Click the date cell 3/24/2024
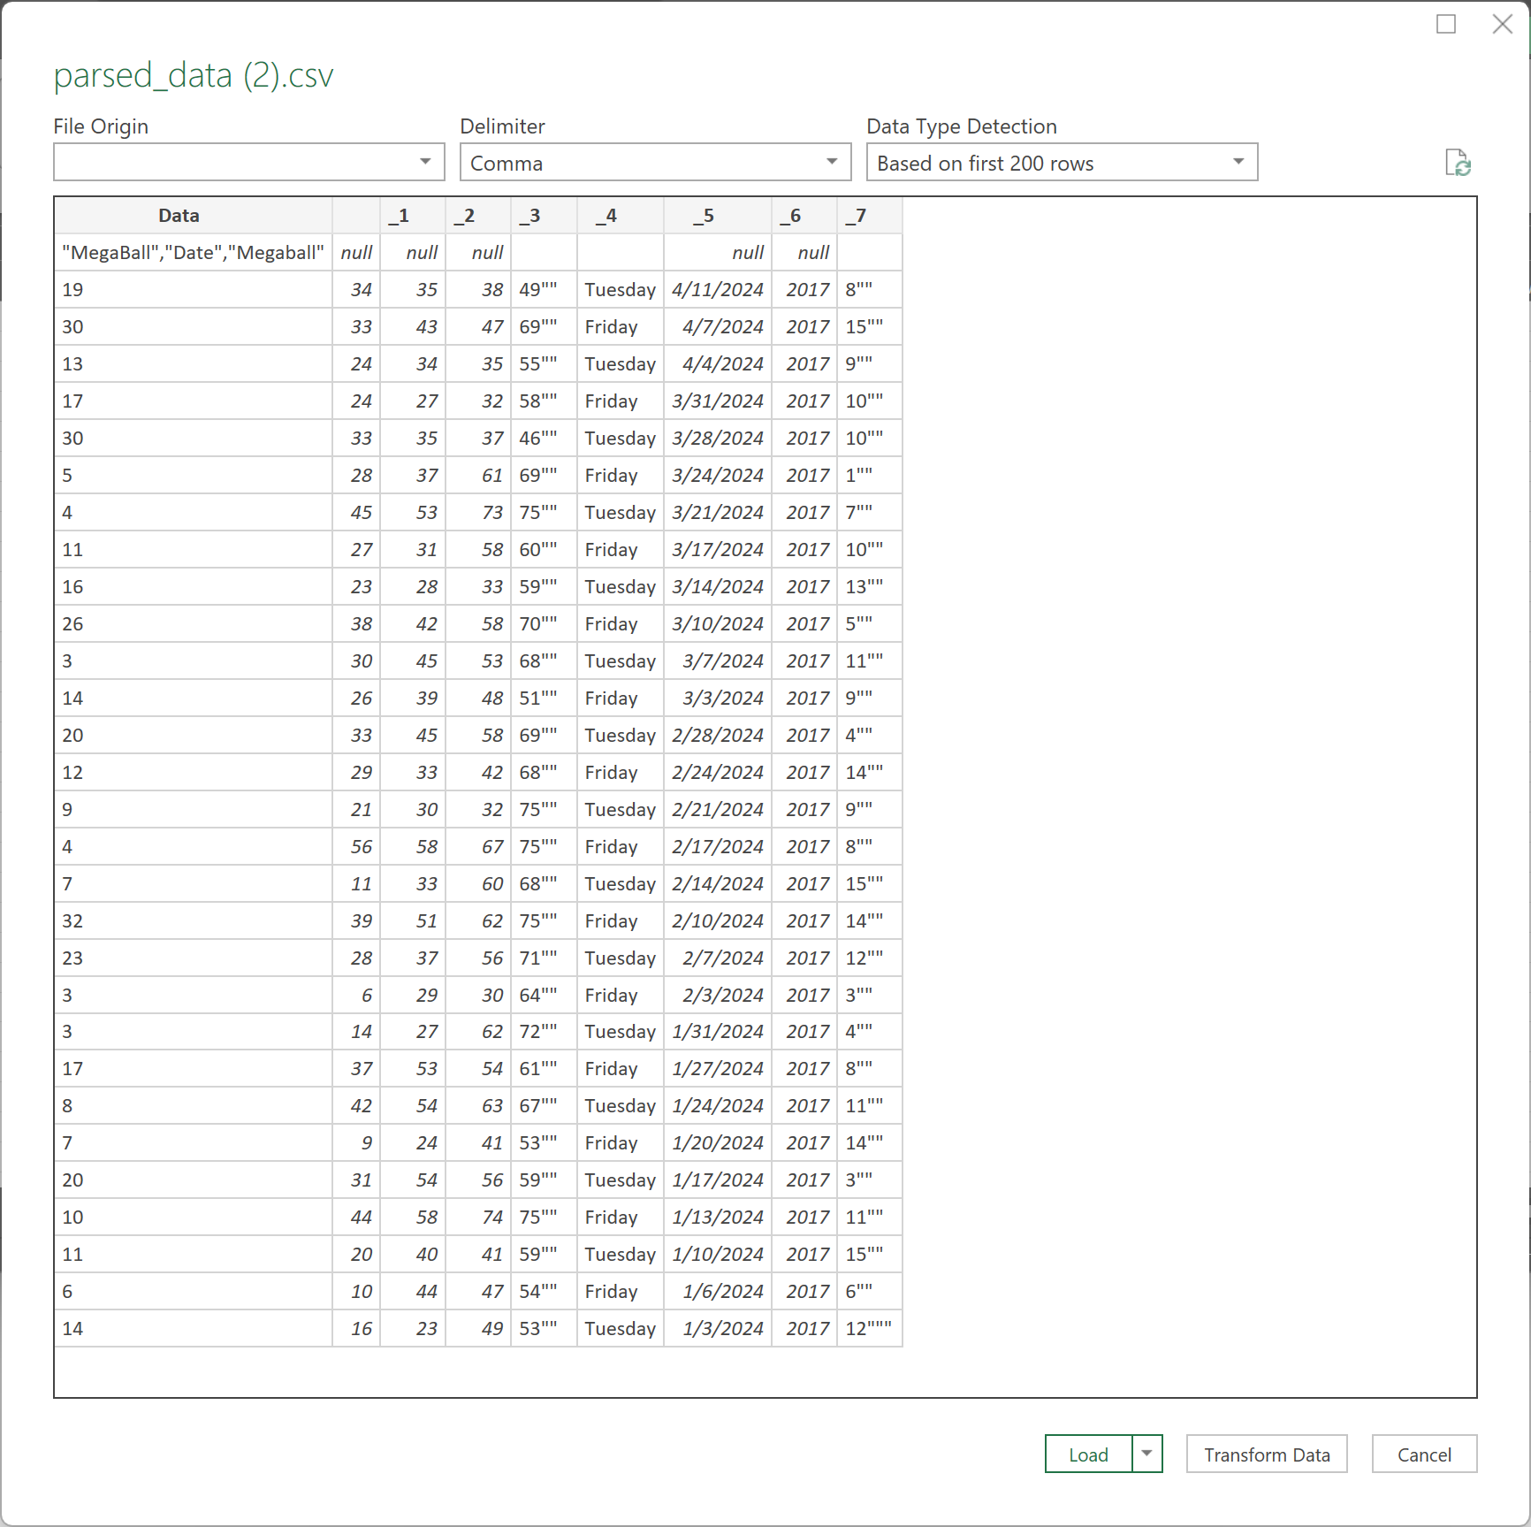 click(718, 476)
